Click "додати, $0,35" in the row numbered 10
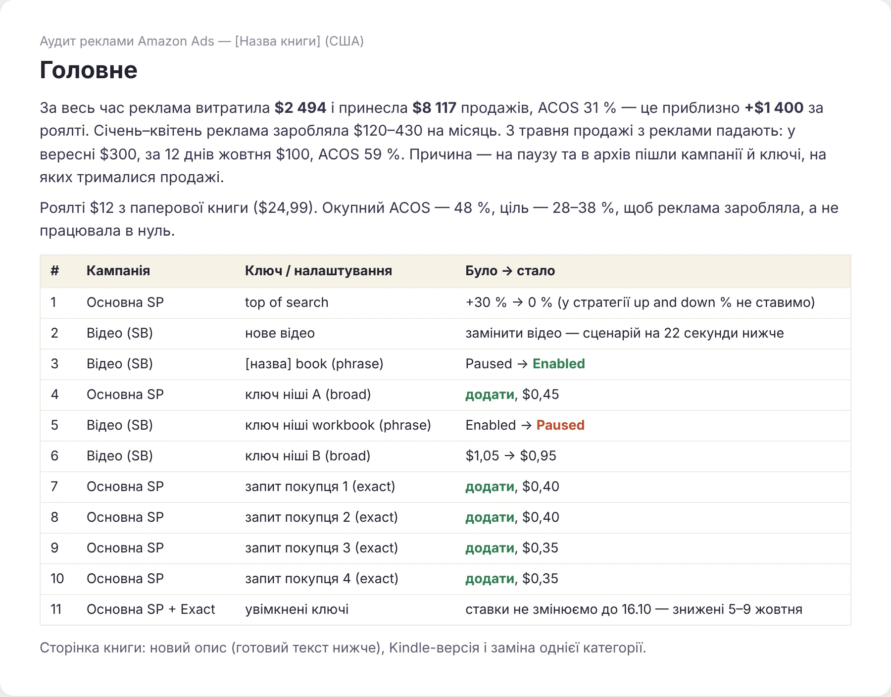This screenshot has width=891, height=697. pos(512,579)
